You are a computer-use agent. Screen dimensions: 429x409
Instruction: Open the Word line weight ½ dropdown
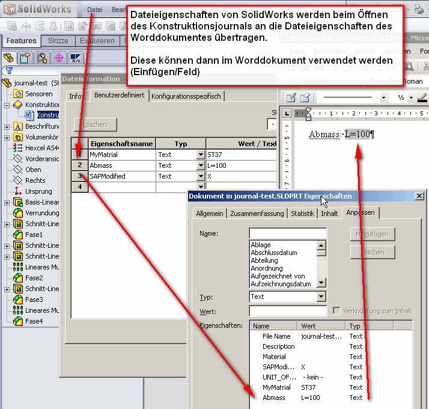pos(411,97)
